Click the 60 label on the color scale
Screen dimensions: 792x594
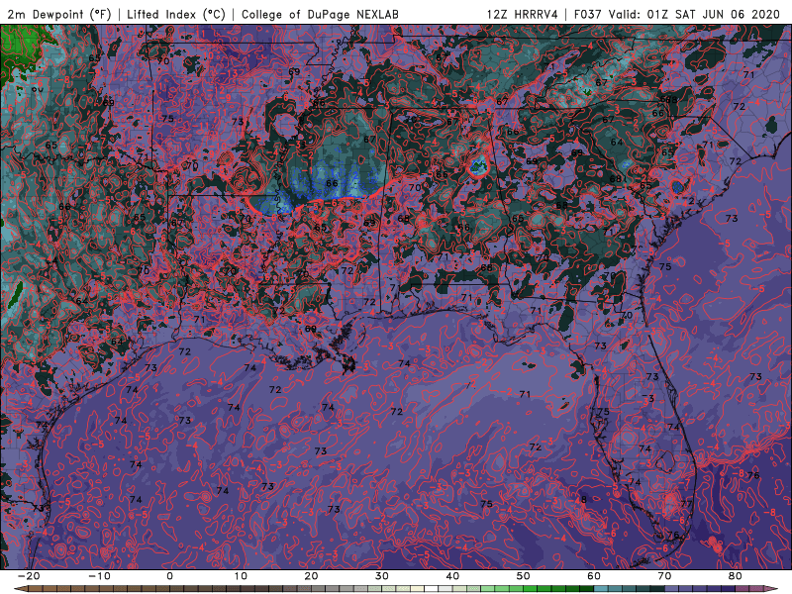tap(594, 576)
